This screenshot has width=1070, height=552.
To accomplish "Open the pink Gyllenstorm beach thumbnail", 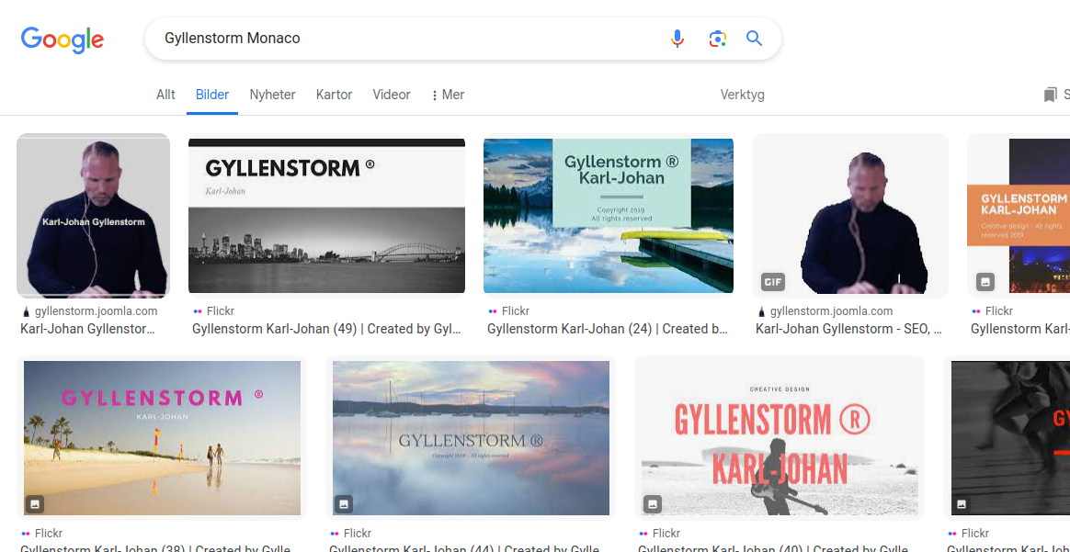I will point(162,438).
